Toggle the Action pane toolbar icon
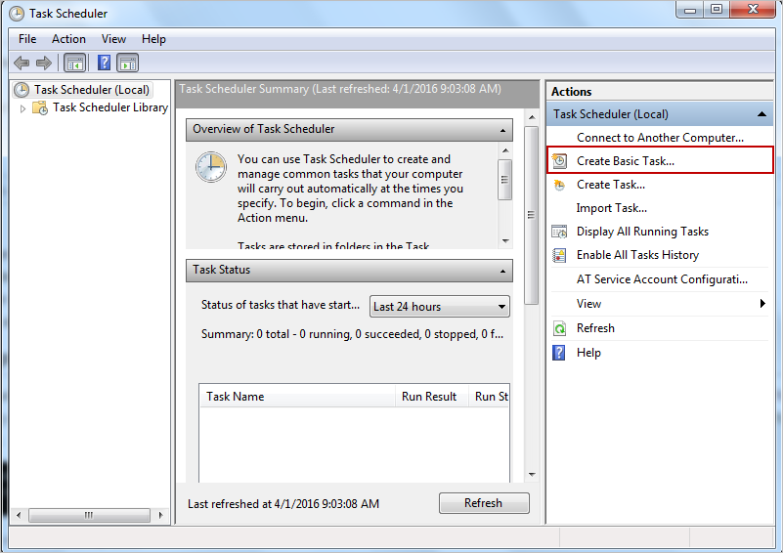The height and width of the screenshot is (553, 783). (x=128, y=63)
